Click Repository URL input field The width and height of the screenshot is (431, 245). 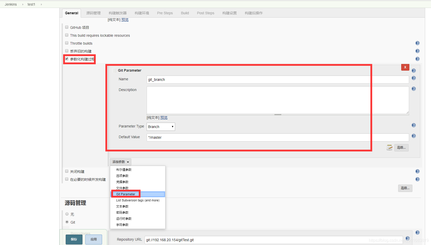(274, 240)
